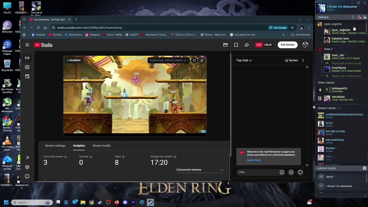This screenshot has height=207, width=368.
Task: Click the YouTube Studio logo
Action: [43, 45]
